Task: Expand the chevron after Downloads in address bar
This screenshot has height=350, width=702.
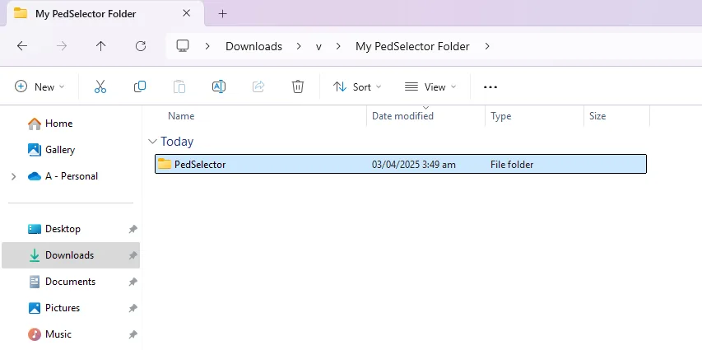Action: (x=299, y=46)
